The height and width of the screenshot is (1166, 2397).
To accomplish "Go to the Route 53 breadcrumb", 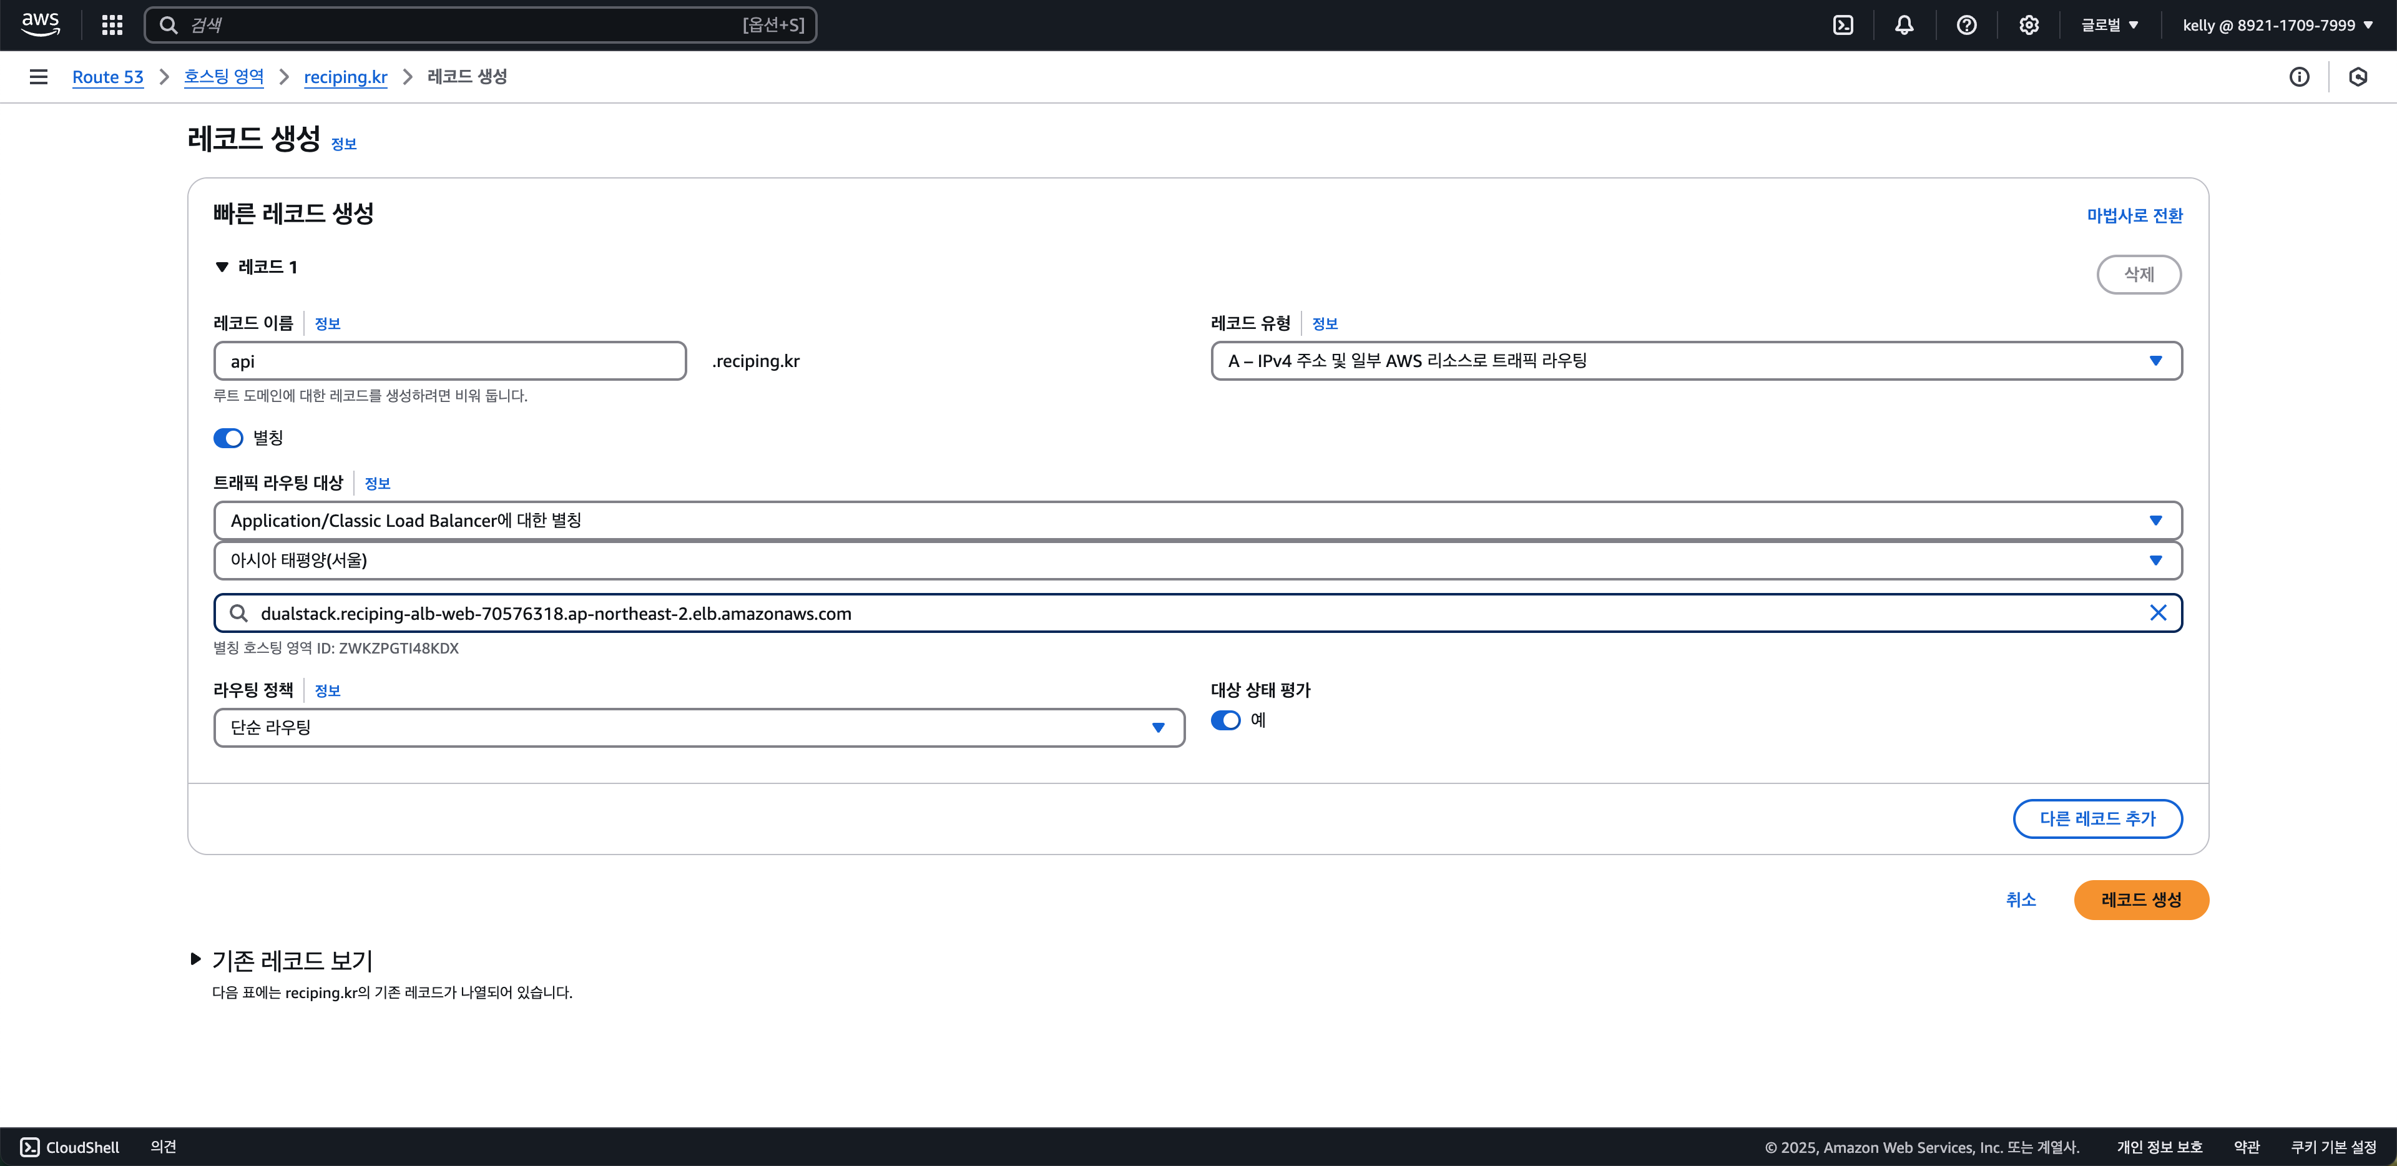I will tap(108, 77).
